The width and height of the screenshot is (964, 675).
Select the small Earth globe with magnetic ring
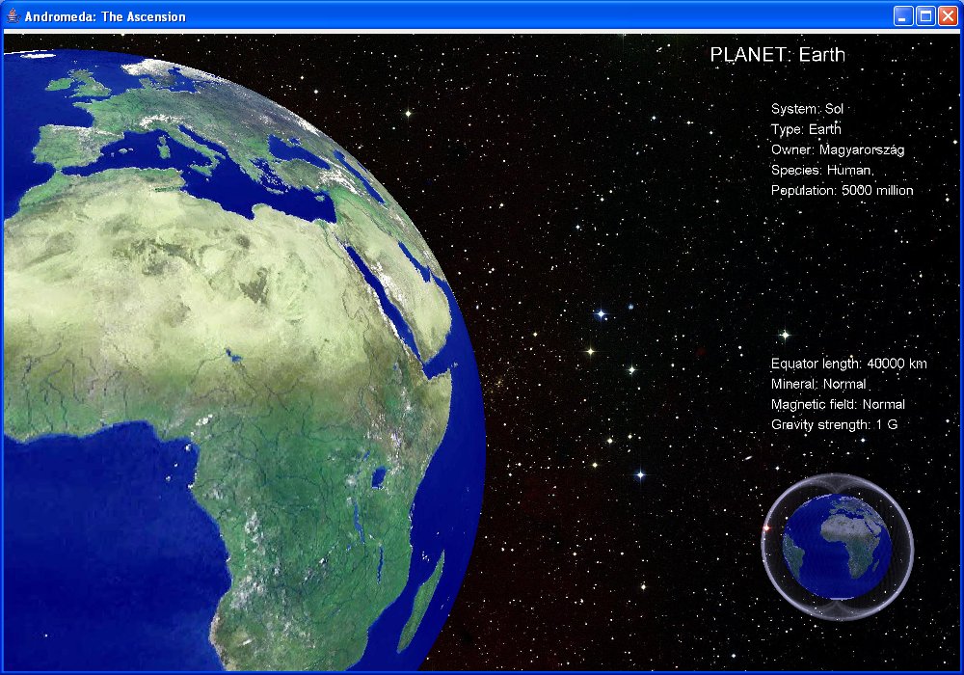click(836, 547)
